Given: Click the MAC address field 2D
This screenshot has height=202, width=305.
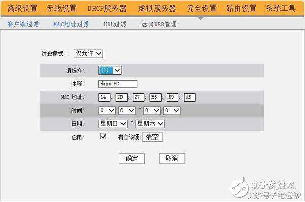Looking at the screenshot, I should [121, 97].
